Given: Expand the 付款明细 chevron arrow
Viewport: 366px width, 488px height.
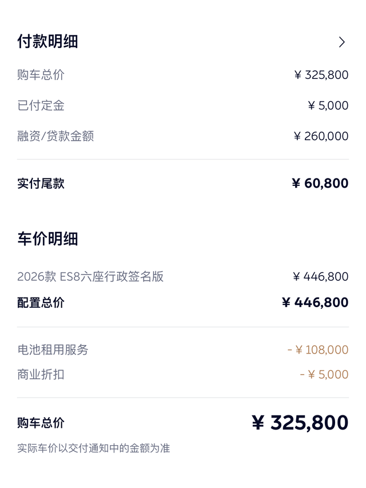Looking at the screenshot, I should pos(342,42).
